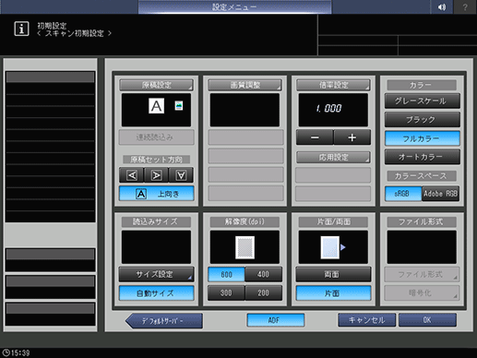
Task: Mute sound using the speaker icon
Action: click(x=442, y=6)
